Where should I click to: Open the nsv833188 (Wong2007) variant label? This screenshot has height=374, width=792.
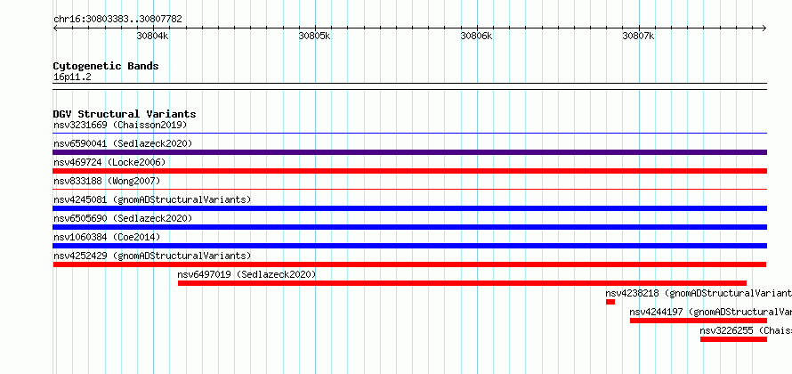[x=107, y=181]
